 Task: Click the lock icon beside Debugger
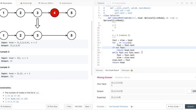[132, 70]
